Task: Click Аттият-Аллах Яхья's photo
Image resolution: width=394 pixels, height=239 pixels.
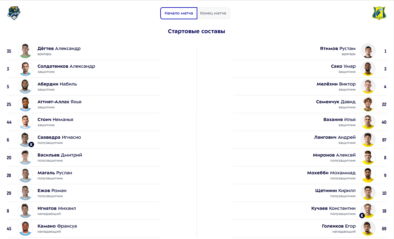Action: tap(25, 104)
